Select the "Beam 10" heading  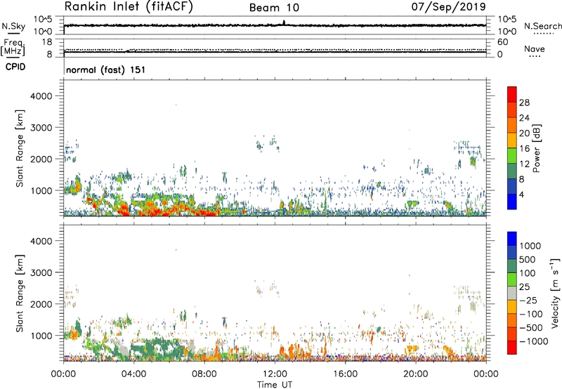coord(274,8)
